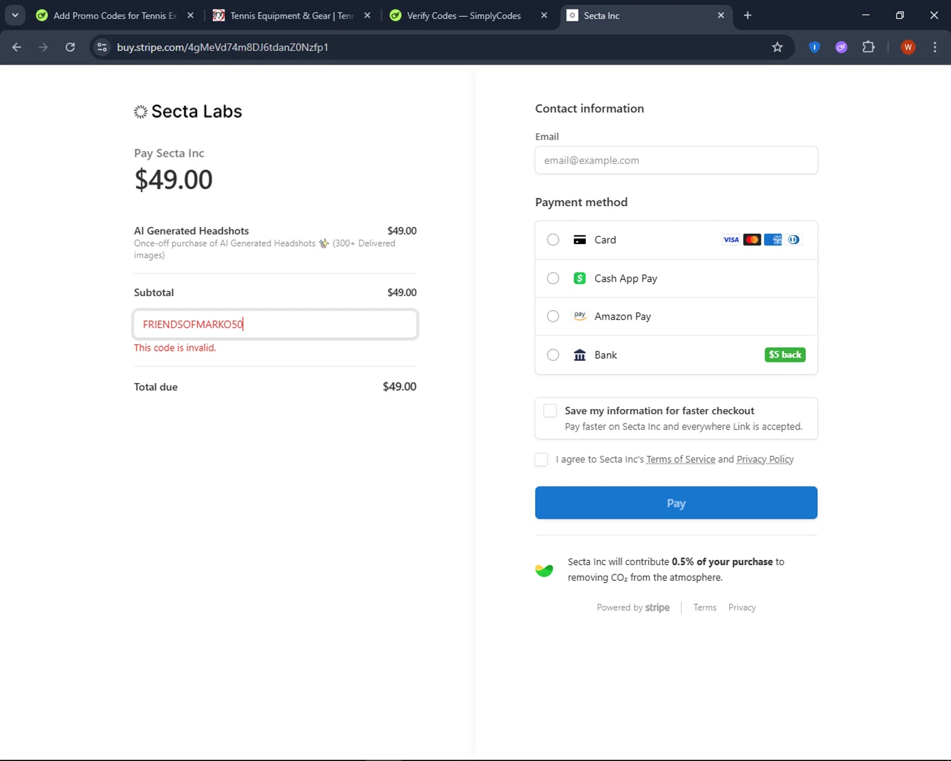Click the forward navigation arrow
This screenshot has width=951, height=761.
click(x=43, y=47)
